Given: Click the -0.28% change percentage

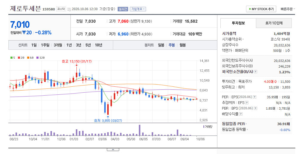Looking at the screenshot, I should [x=43, y=33].
